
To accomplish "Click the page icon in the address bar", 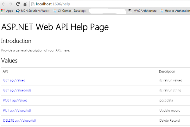I will [33, 4].
